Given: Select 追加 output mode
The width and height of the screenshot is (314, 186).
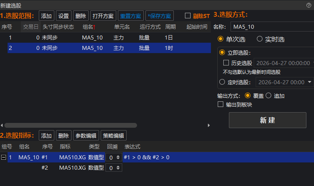Looking at the screenshot, I should 268,96.
